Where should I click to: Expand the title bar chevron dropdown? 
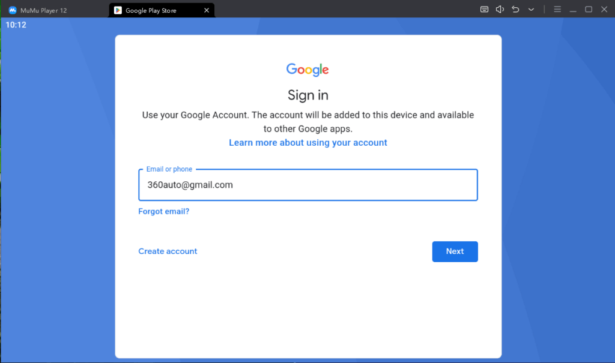coord(531,10)
